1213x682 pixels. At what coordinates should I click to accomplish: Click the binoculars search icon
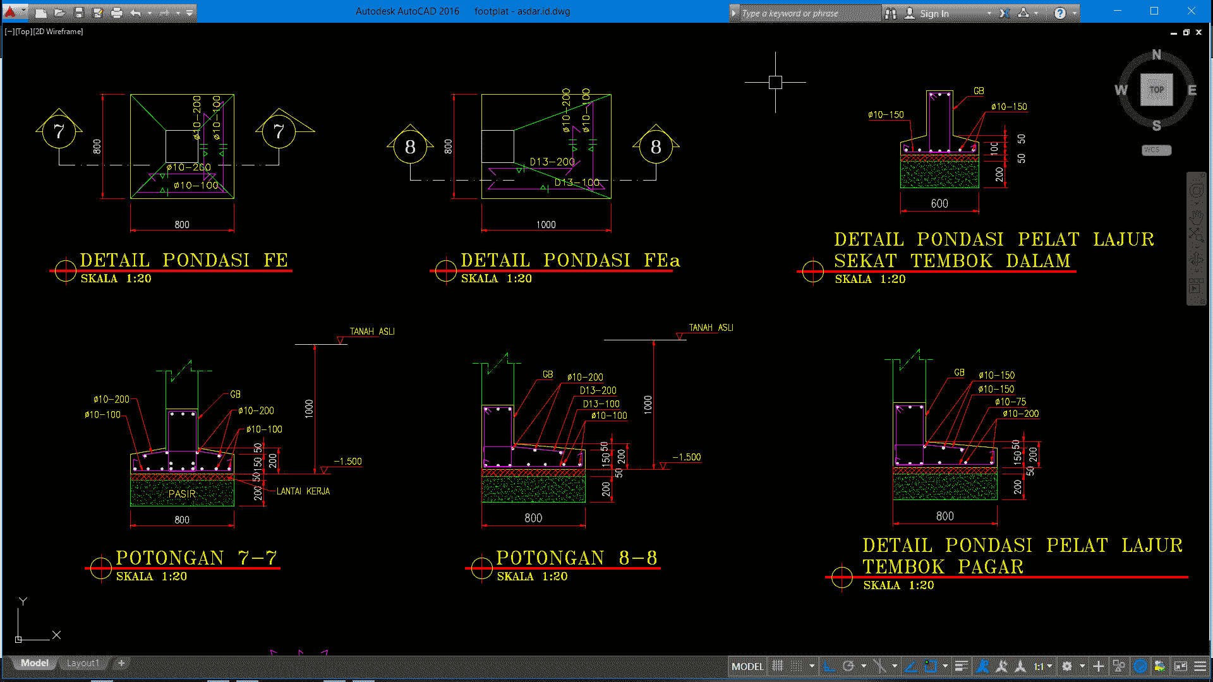click(891, 13)
